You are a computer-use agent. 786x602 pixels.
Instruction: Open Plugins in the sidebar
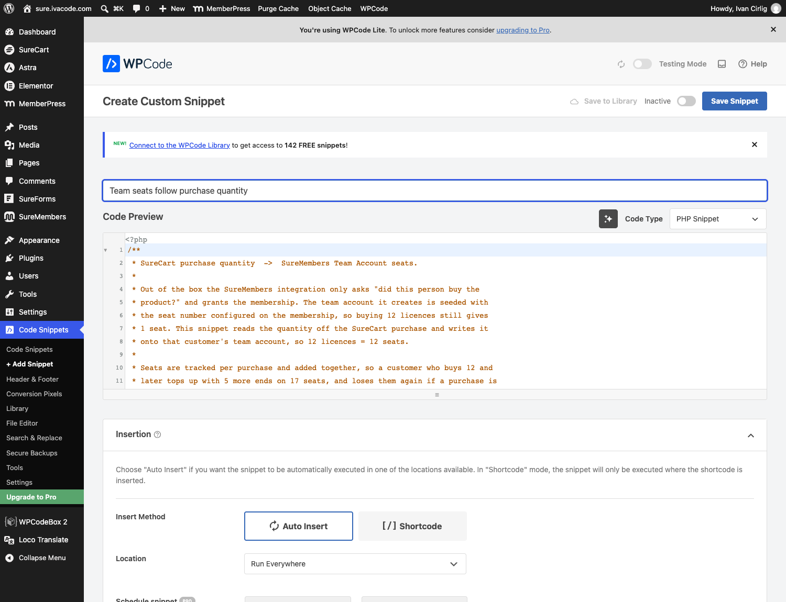point(42,258)
